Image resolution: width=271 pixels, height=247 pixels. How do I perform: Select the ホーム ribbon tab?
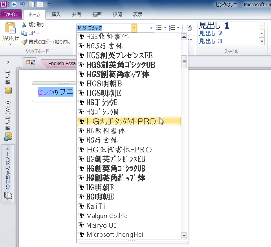tap(35, 15)
